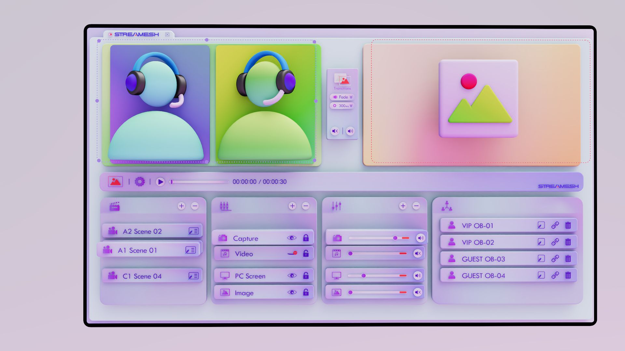The width and height of the screenshot is (625, 351).
Task: Remove a source with the minus button
Action: click(x=305, y=206)
